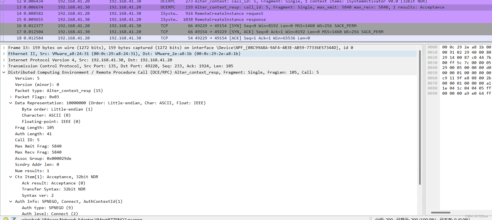The image size is (492, 220).
Task: Select the 'Frag Length: 105' field
Action: pyautogui.click(x=35, y=128)
